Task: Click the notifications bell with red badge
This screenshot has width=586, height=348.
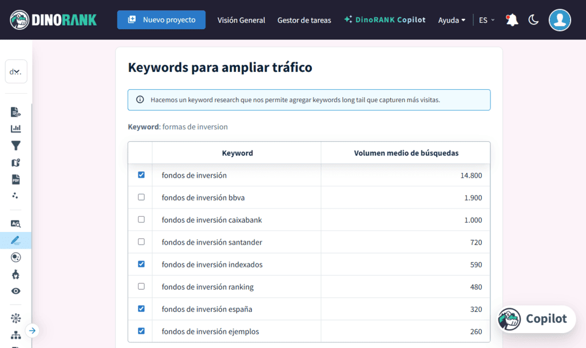Action: click(x=511, y=19)
